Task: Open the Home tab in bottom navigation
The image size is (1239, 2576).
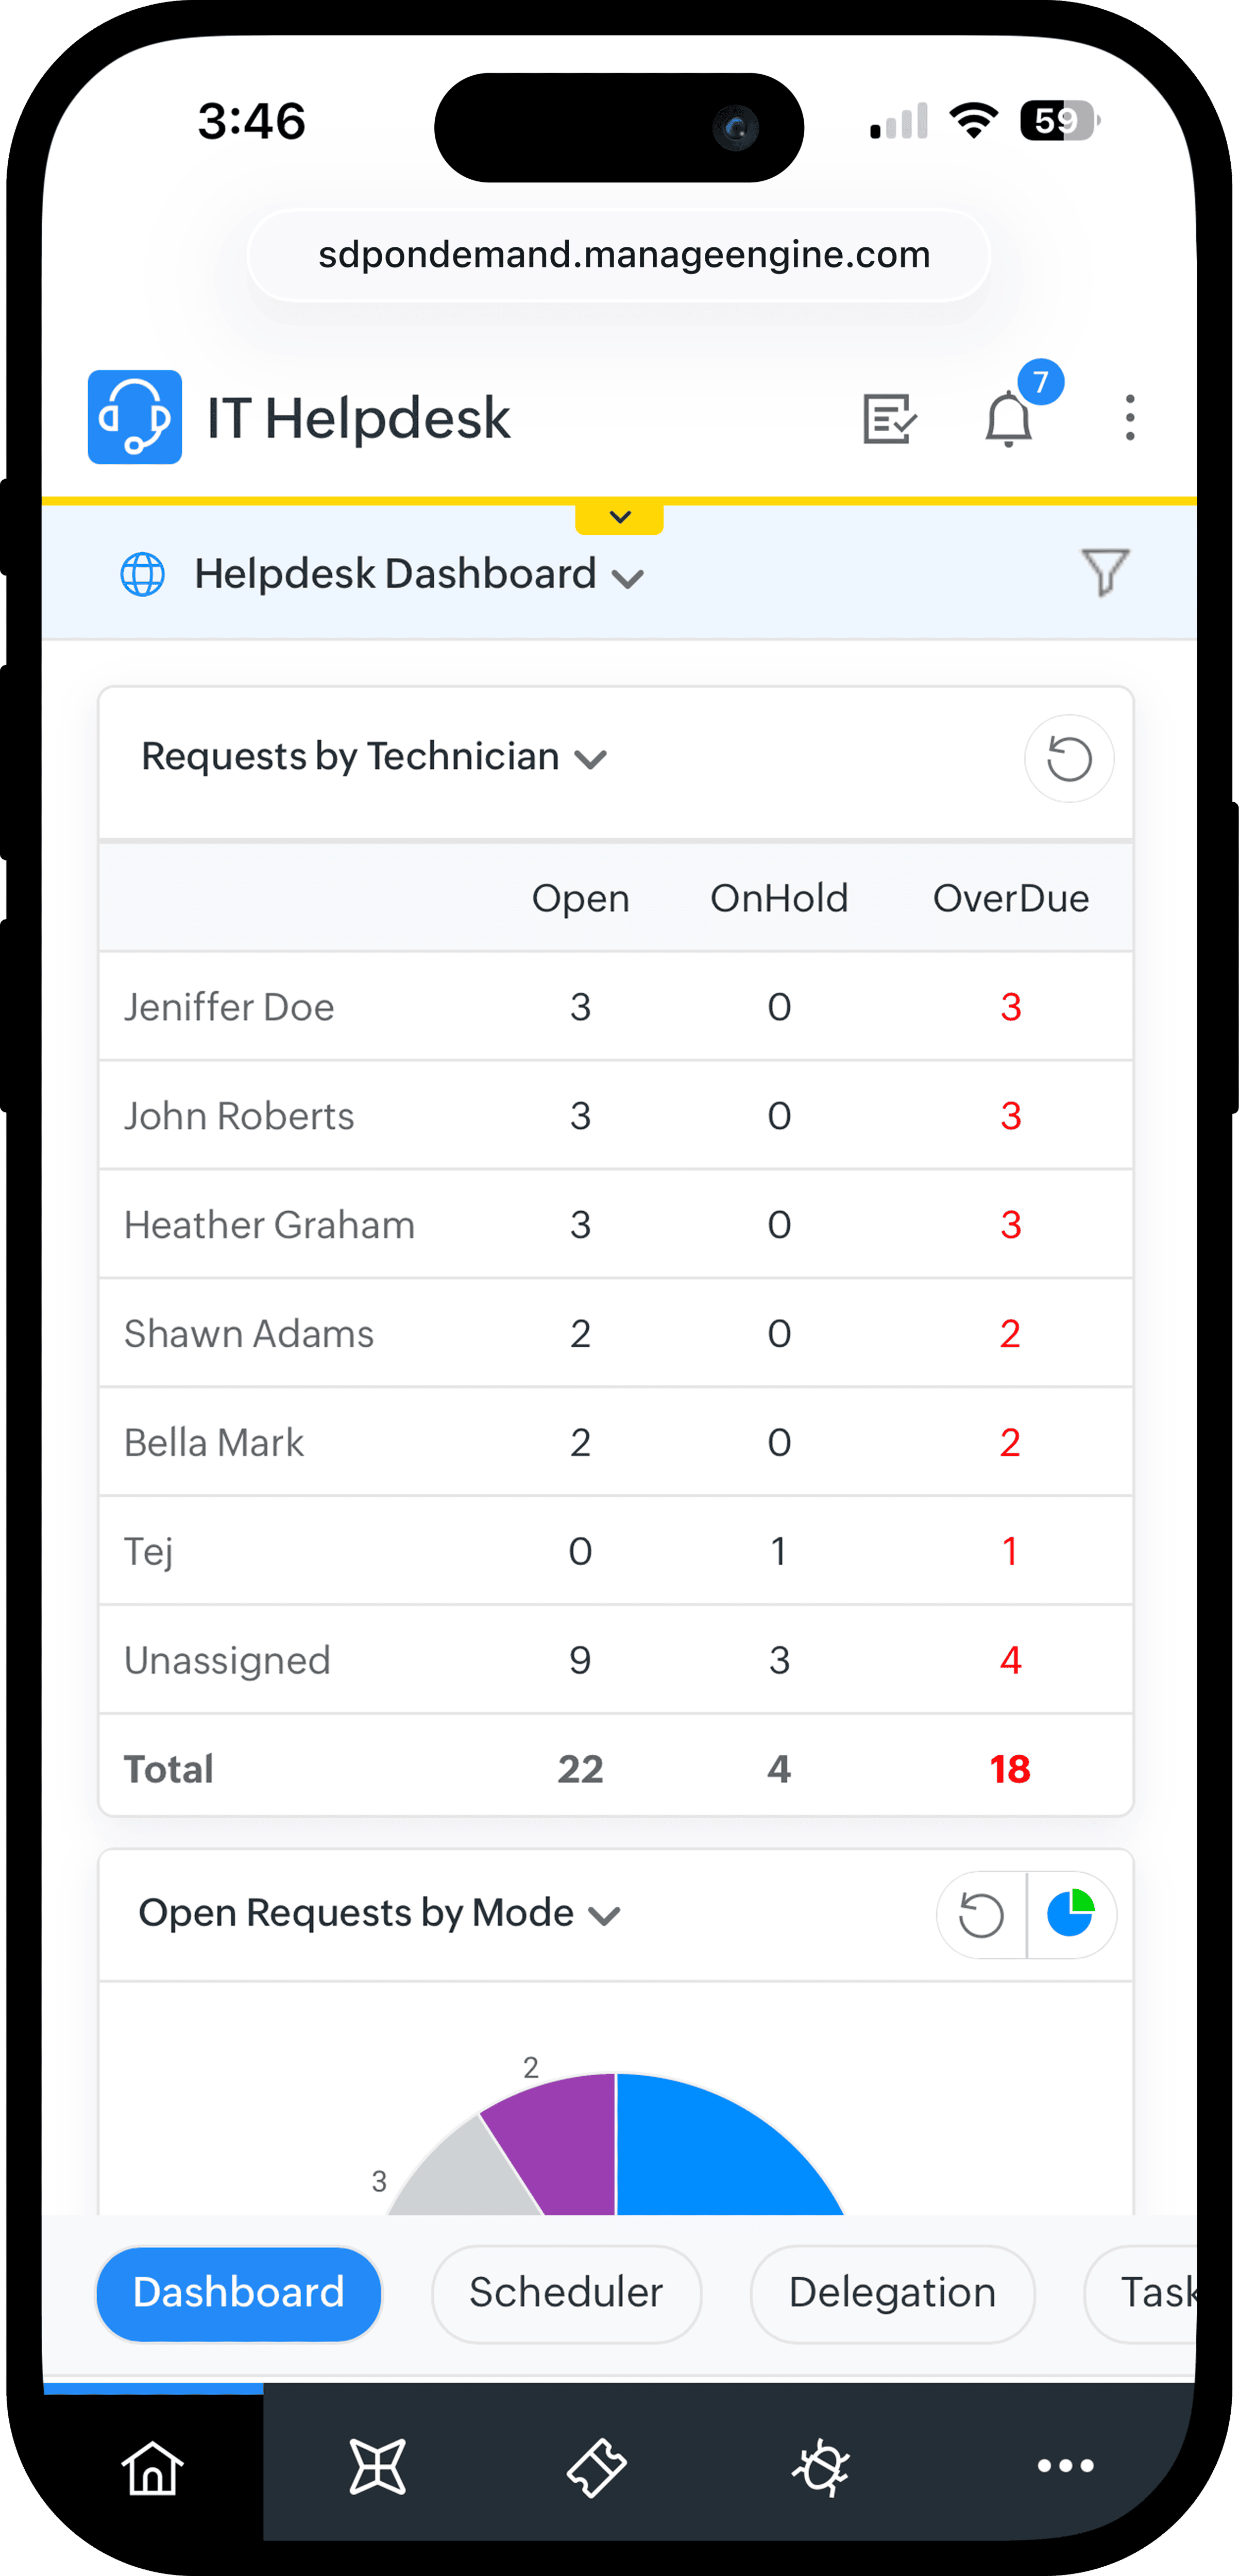Action: [x=152, y=2466]
